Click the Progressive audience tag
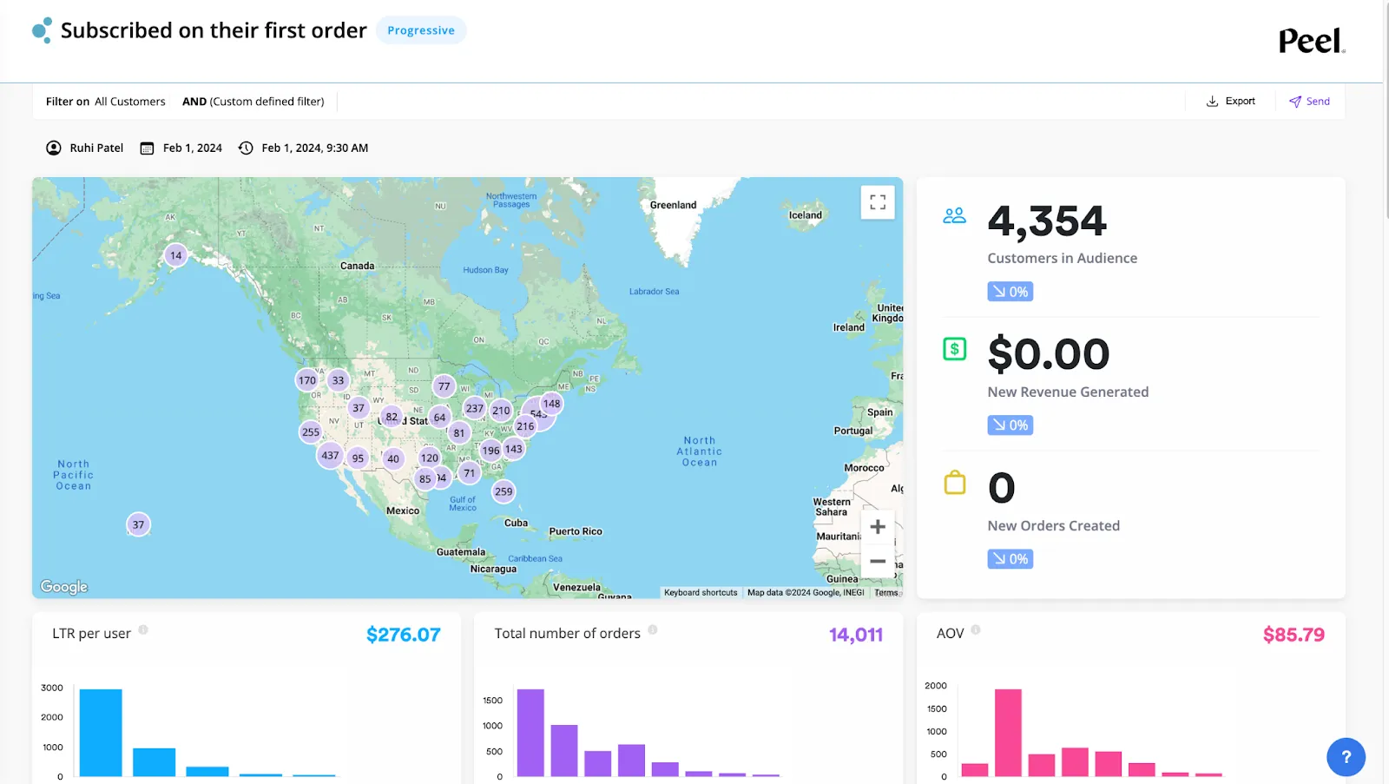Screen dimensions: 1389x784 click(x=421, y=30)
